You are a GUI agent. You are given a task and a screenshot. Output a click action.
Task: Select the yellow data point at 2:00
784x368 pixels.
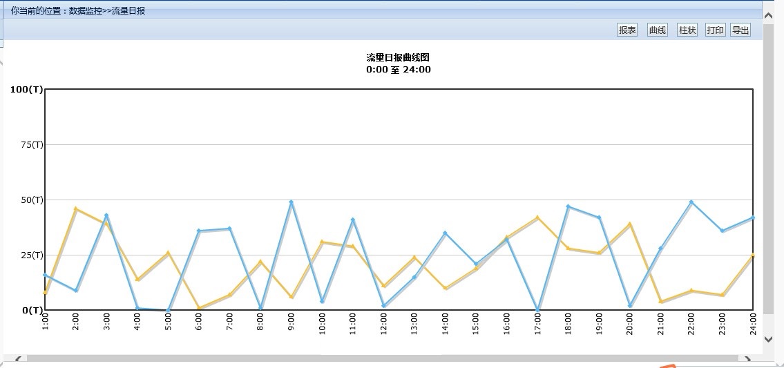(76, 209)
